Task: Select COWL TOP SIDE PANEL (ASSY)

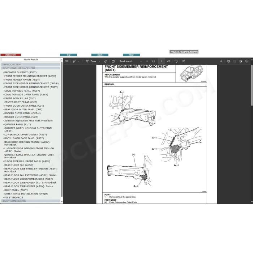Action: [x=22, y=91]
